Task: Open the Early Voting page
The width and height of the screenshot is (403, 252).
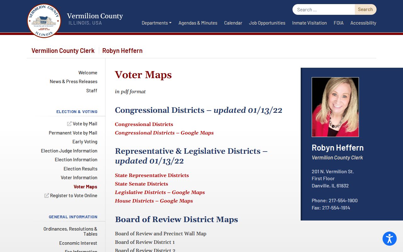Action: coord(85,142)
